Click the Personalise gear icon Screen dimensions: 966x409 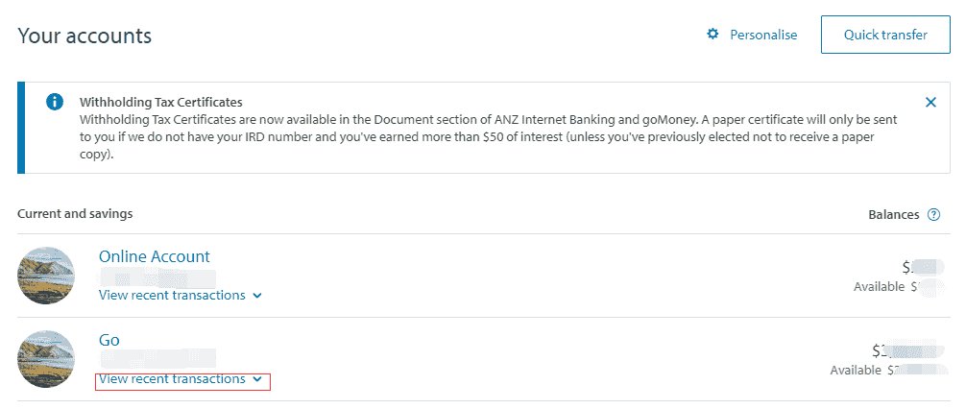(x=712, y=35)
